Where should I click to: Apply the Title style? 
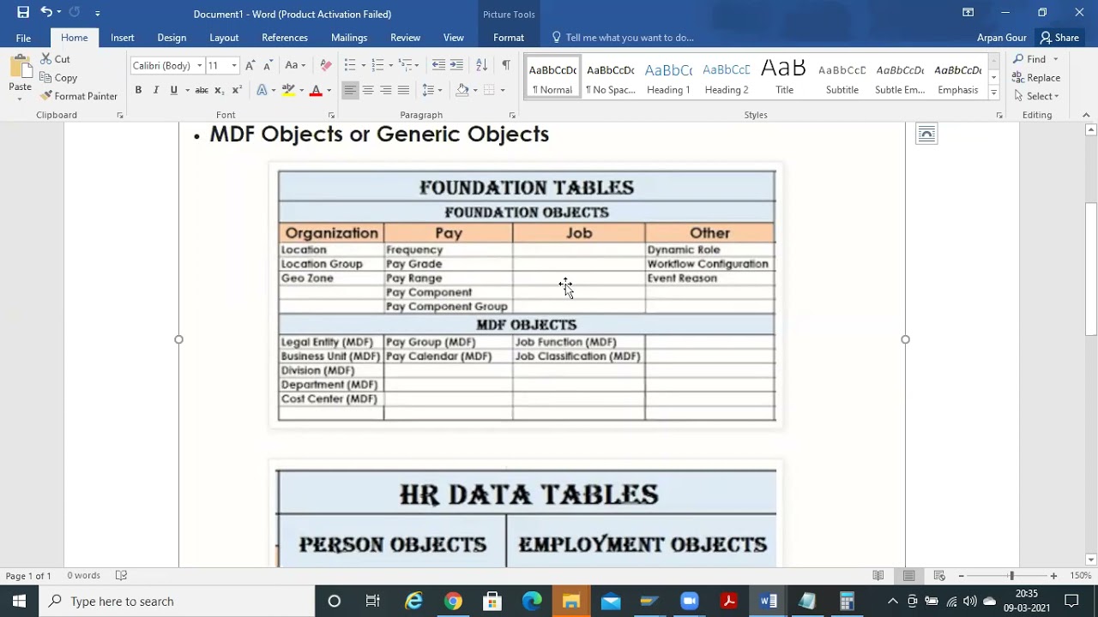(x=784, y=77)
